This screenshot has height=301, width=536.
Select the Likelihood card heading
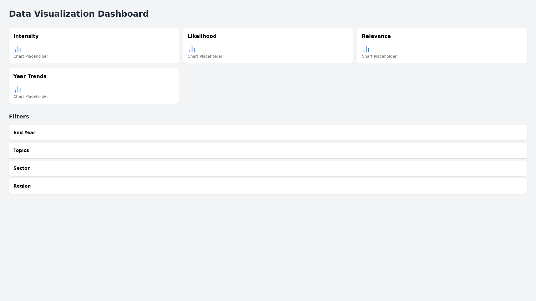[x=202, y=36]
